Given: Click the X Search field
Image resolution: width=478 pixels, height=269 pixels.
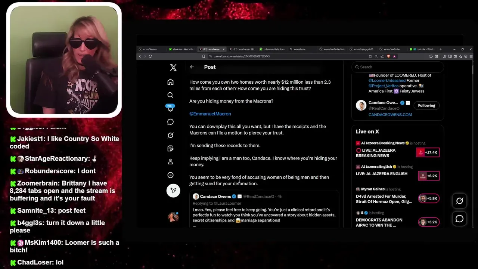Looking at the screenshot, I should (397, 67).
